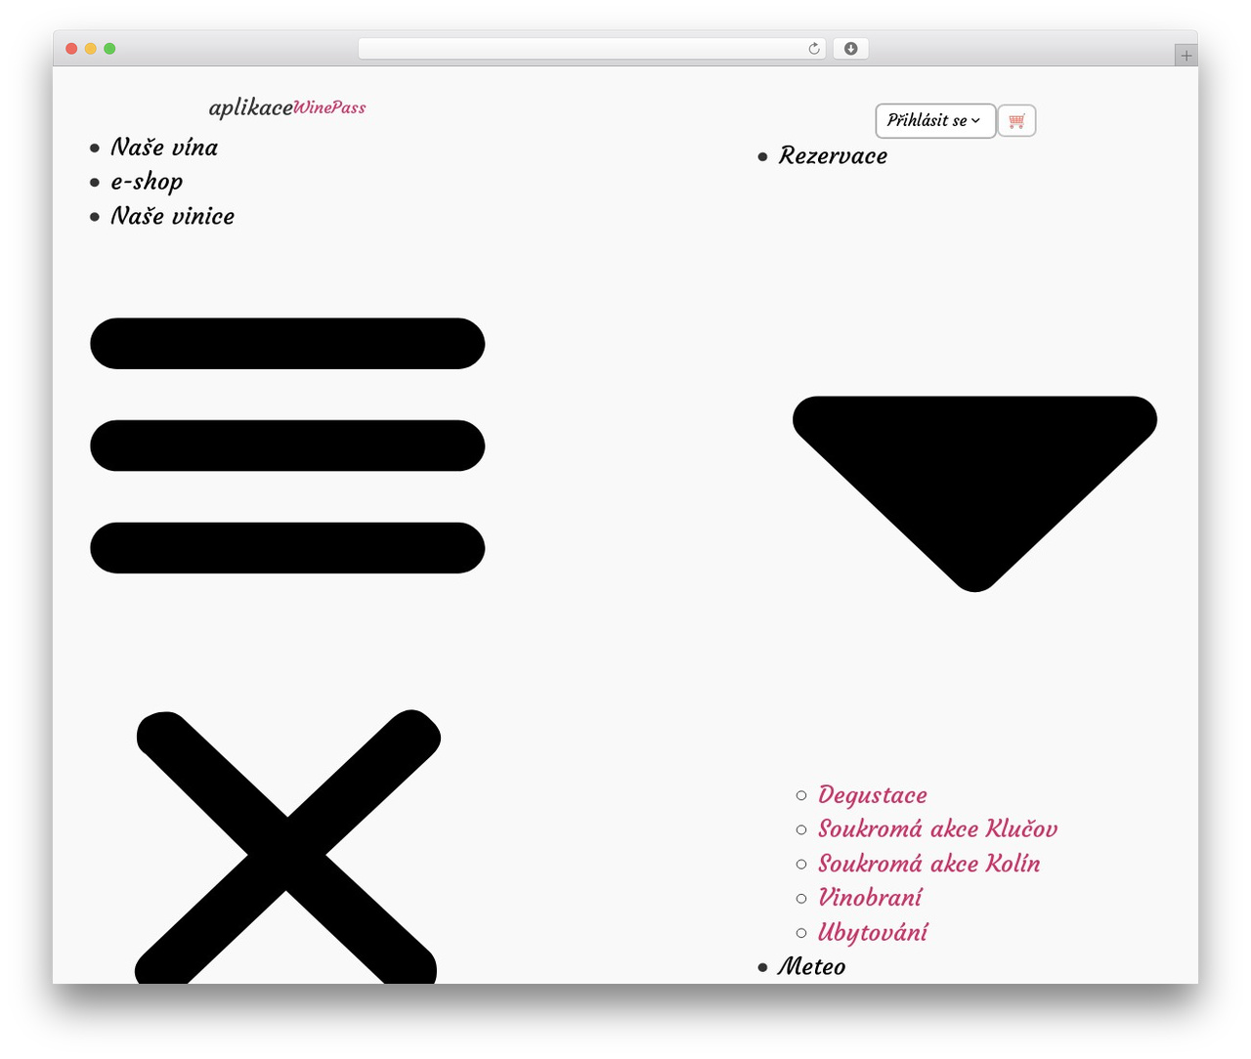Open the Soukromá akce Kolín link

point(928,864)
